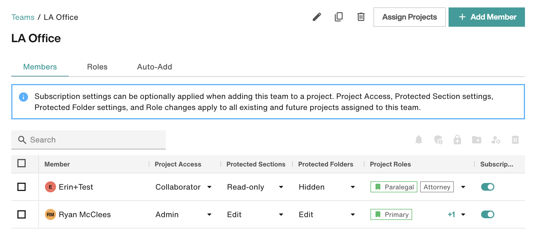Open Erin+Test's Collaborator project access dropdown

pyautogui.click(x=184, y=187)
